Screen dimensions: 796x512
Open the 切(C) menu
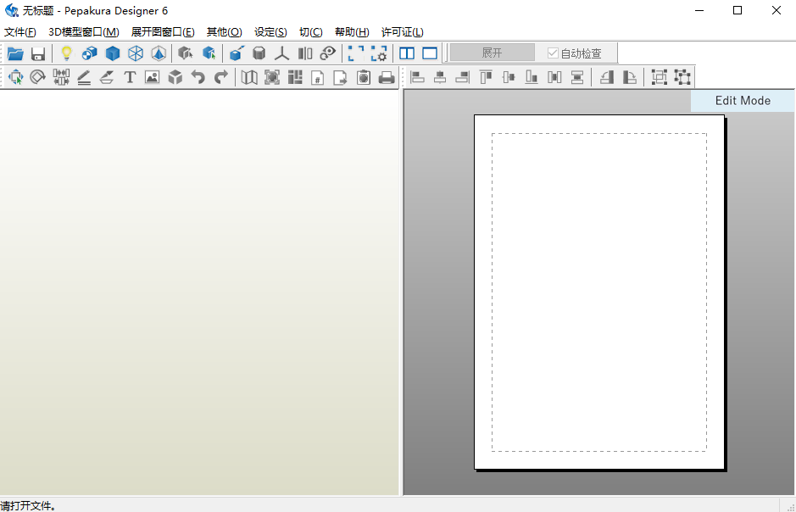pyautogui.click(x=310, y=32)
